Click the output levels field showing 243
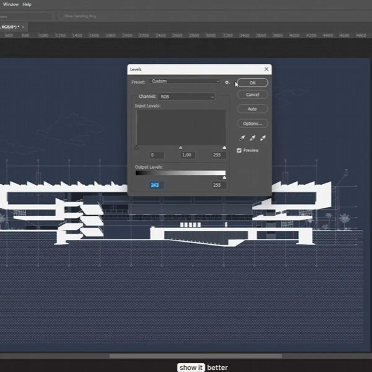Image resolution: width=372 pixels, height=372 pixels. point(156,185)
